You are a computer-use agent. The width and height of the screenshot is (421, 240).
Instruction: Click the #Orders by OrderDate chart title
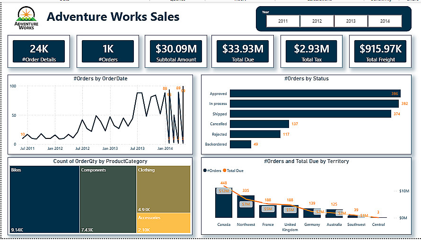tap(100, 78)
